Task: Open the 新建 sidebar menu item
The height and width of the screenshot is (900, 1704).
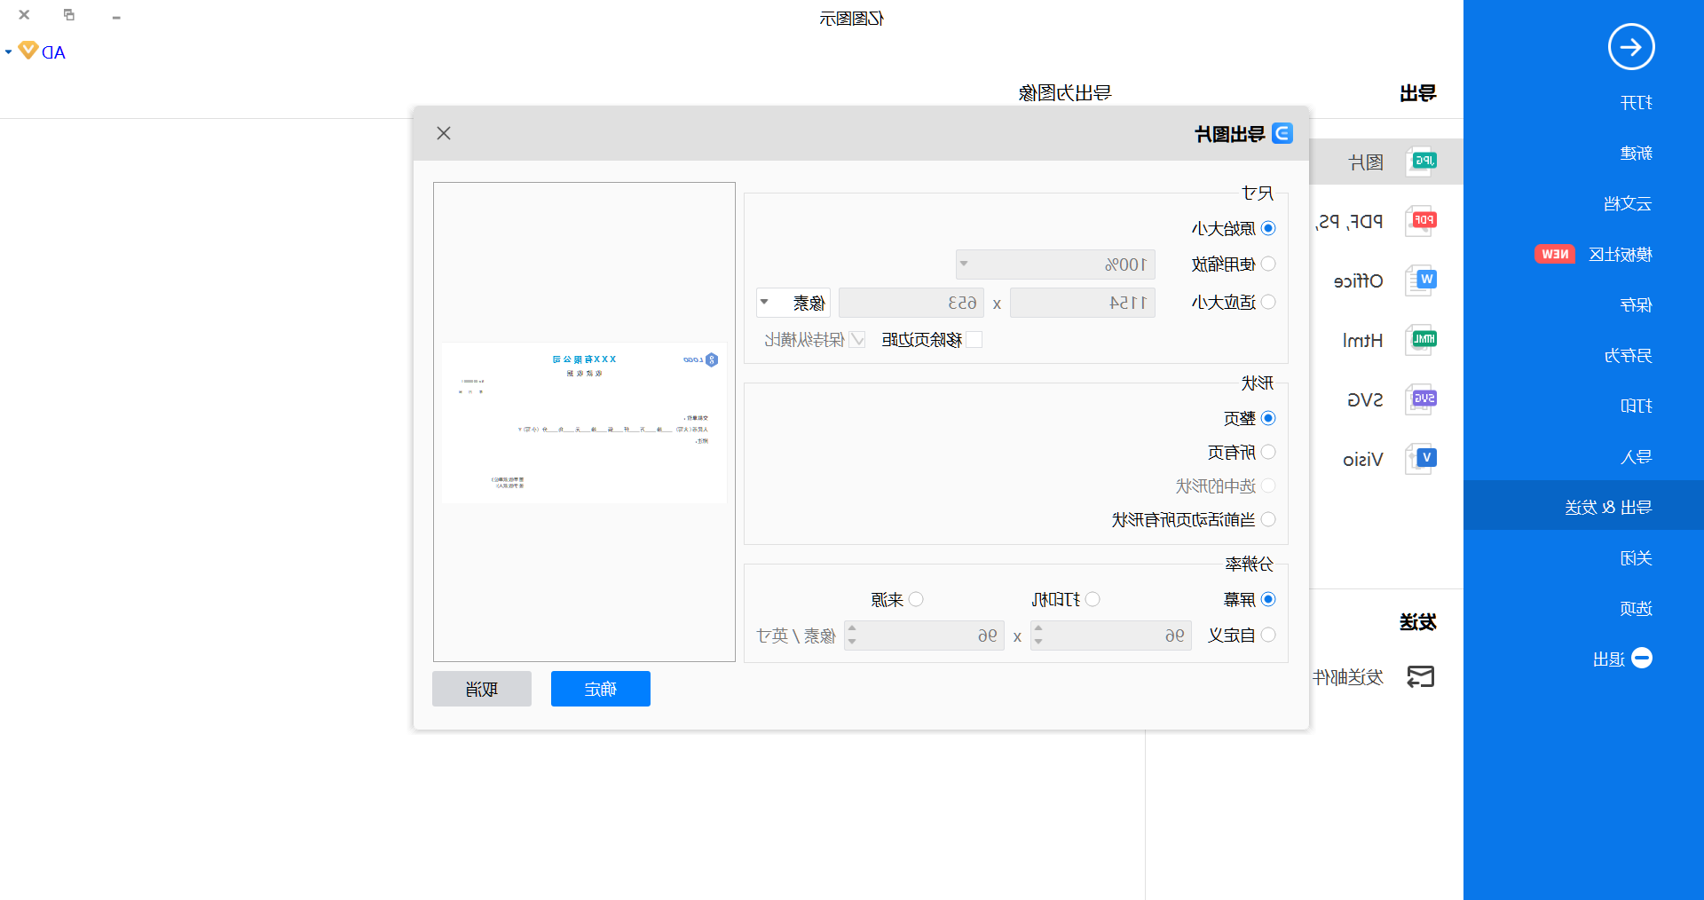Action: (1636, 154)
